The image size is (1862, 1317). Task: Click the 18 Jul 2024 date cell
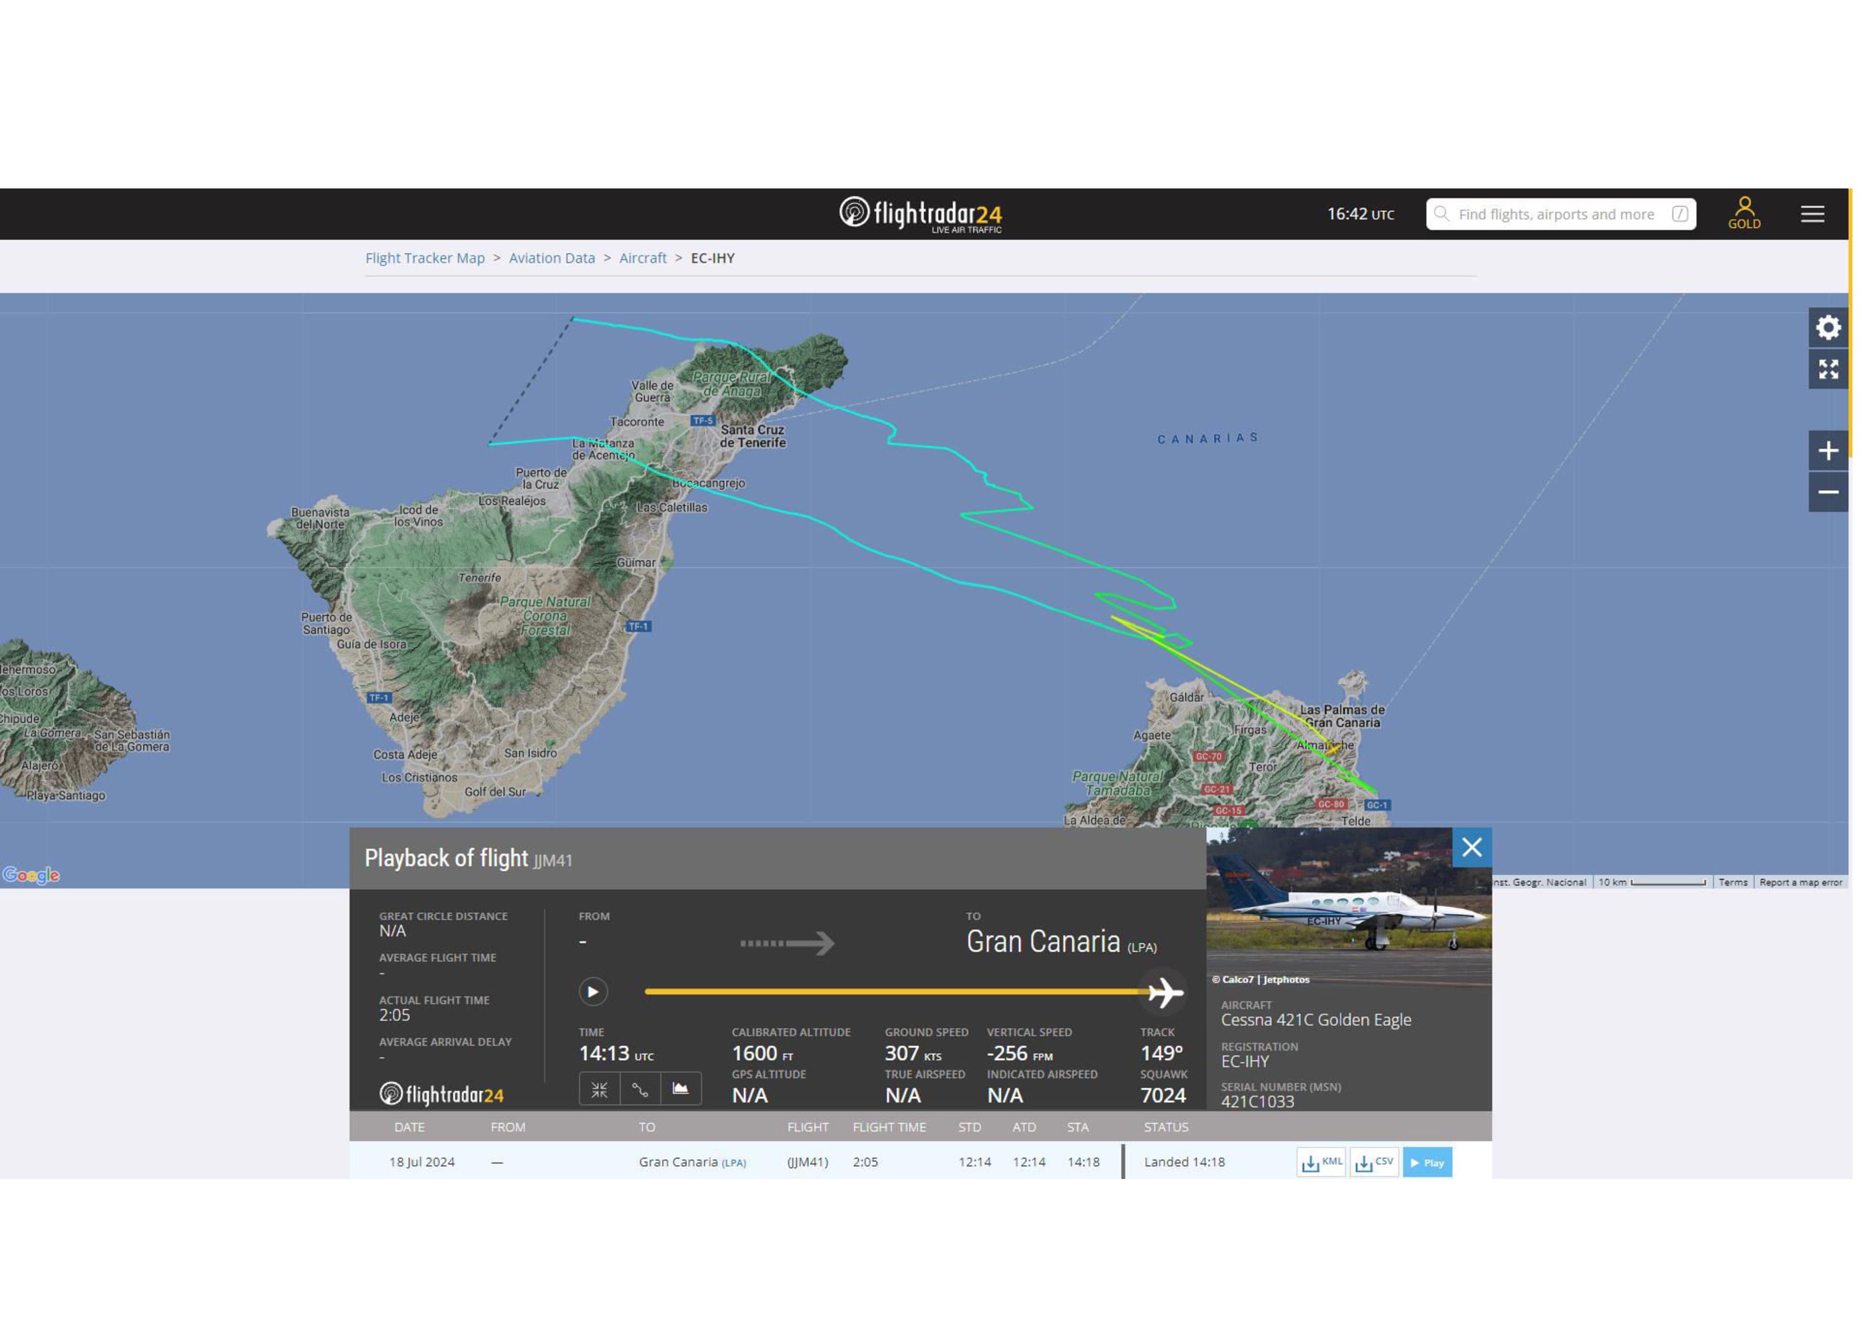pos(421,1162)
